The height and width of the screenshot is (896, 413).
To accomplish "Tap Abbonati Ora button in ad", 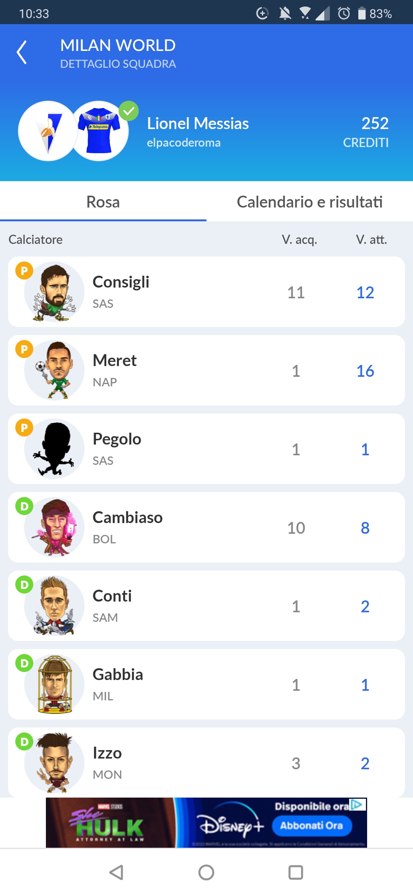I will tap(312, 826).
